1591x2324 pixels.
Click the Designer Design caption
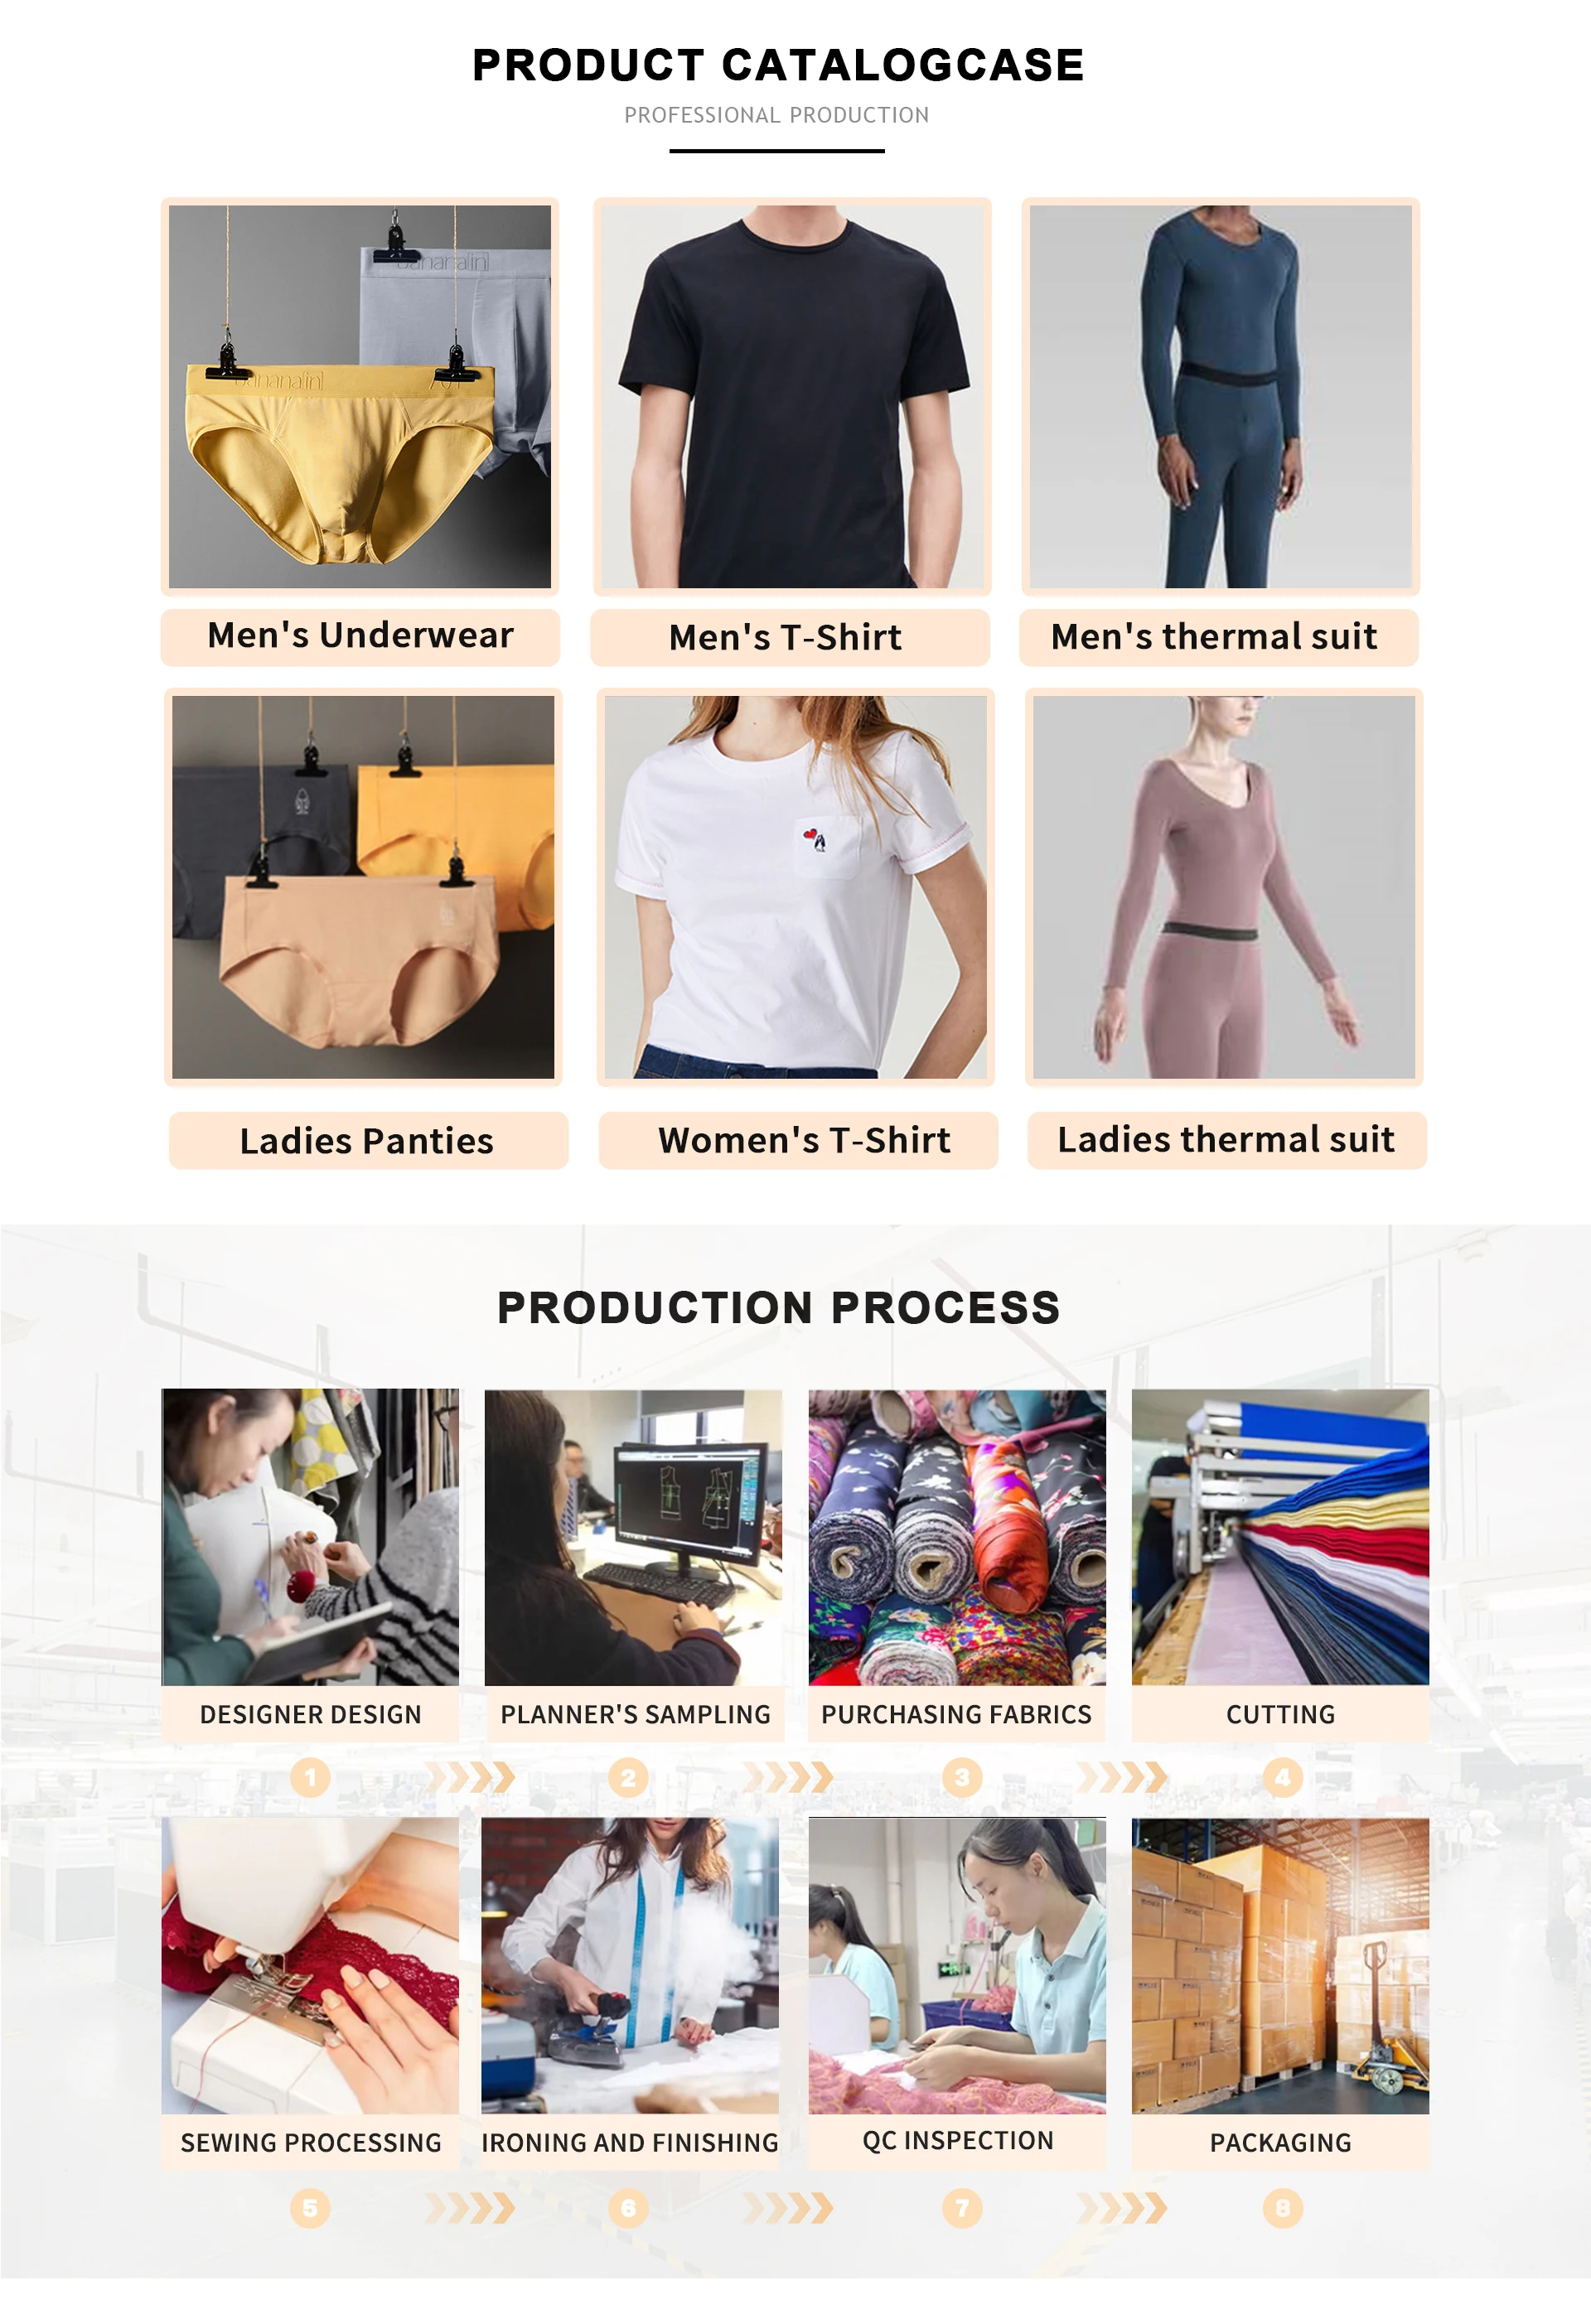coord(310,1713)
